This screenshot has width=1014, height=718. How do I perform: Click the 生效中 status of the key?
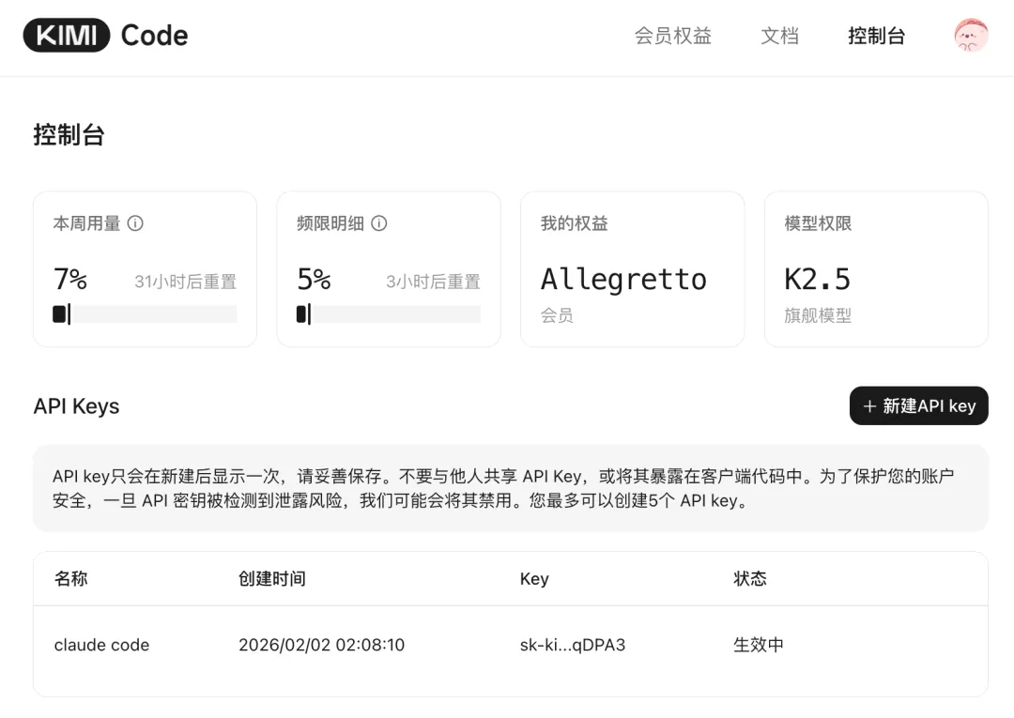tap(758, 645)
